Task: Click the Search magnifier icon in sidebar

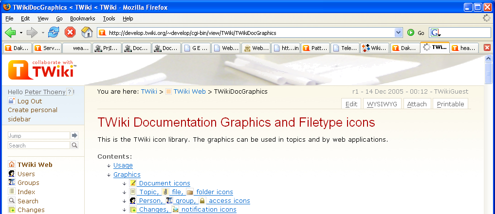Action: (x=74, y=145)
